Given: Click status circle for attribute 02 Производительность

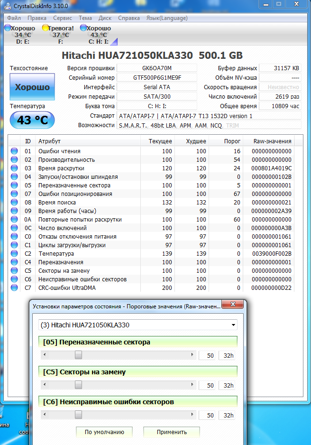Looking at the screenshot, I should pos(14,159).
